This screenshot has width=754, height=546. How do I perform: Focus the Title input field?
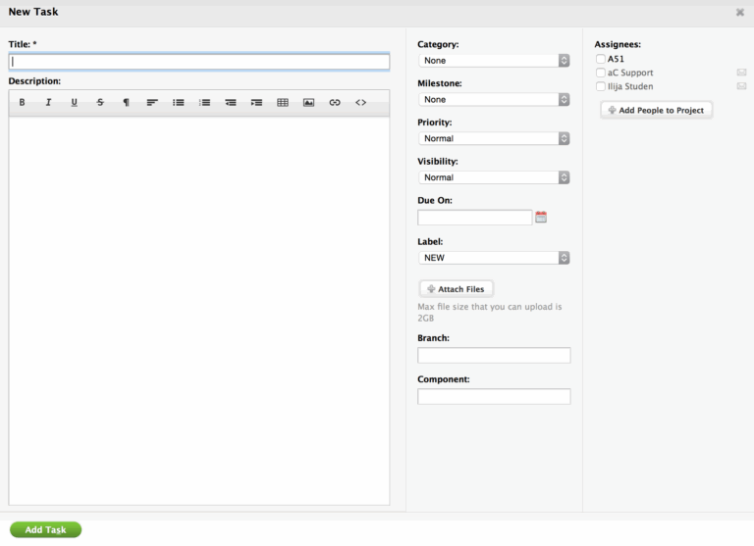199,62
